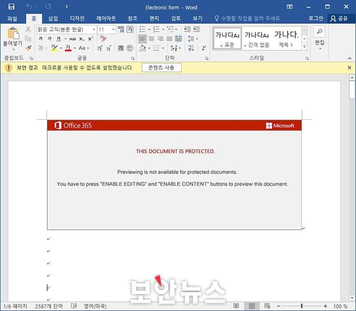Switch to the 삽입 ribbon tab

pyautogui.click(x=53, y=18)
